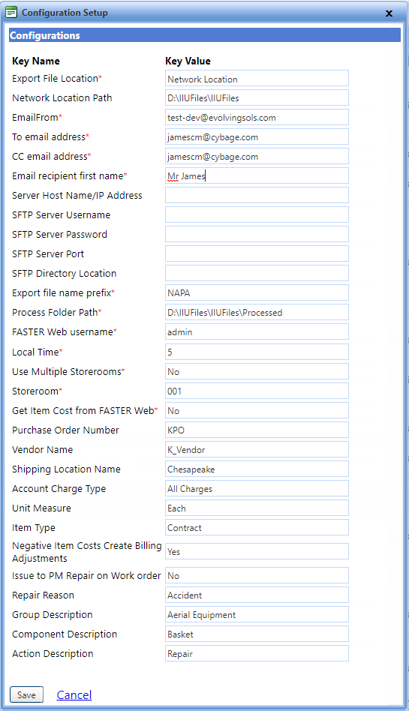Click the Account Charge Type field

pos(257,488)
